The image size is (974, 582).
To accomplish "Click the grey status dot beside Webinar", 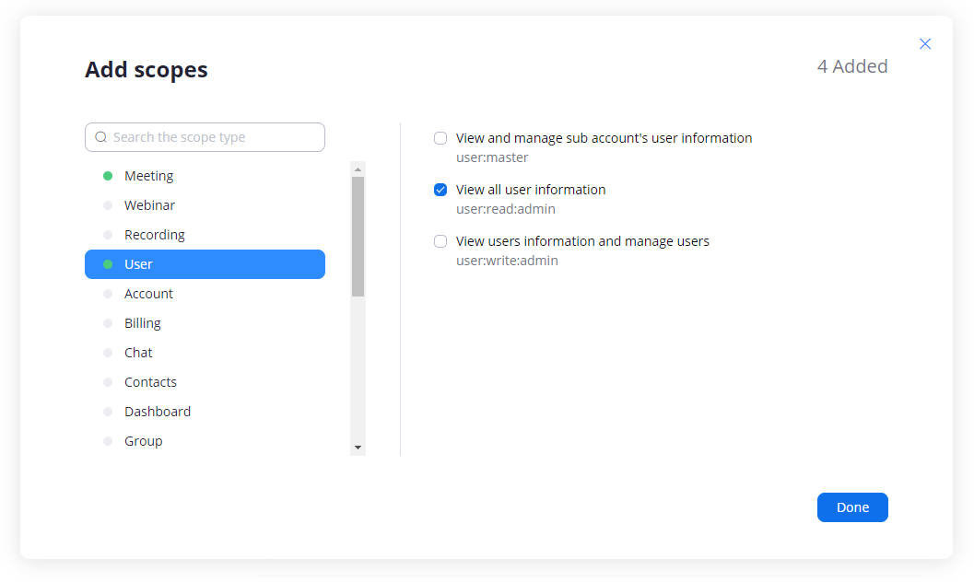I will coord(108,205).
